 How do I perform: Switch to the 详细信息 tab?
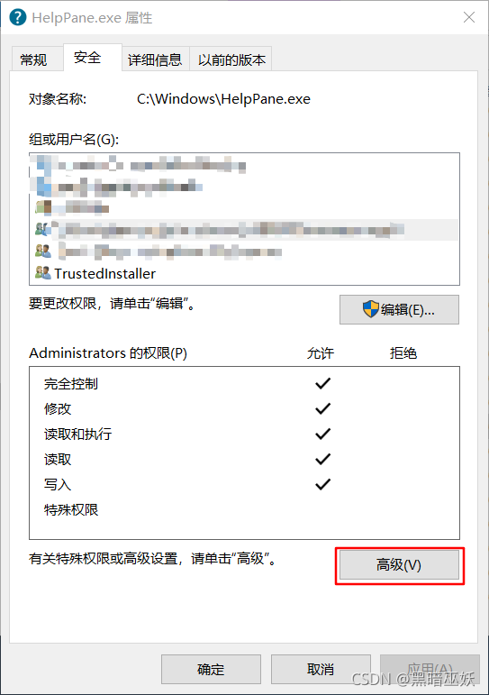coord(156,59)
